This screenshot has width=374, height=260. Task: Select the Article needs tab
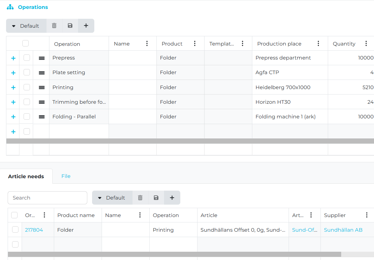coord(26,176)
